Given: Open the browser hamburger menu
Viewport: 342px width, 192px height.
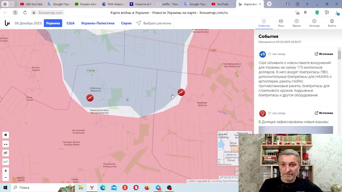Looking at the screenshot, I should [x=307, y=4].
